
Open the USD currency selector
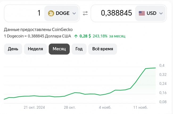tap(150, 13)
